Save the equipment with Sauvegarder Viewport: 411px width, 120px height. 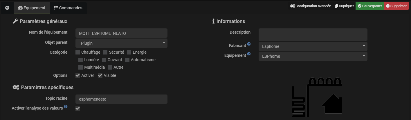pos(370,6)
